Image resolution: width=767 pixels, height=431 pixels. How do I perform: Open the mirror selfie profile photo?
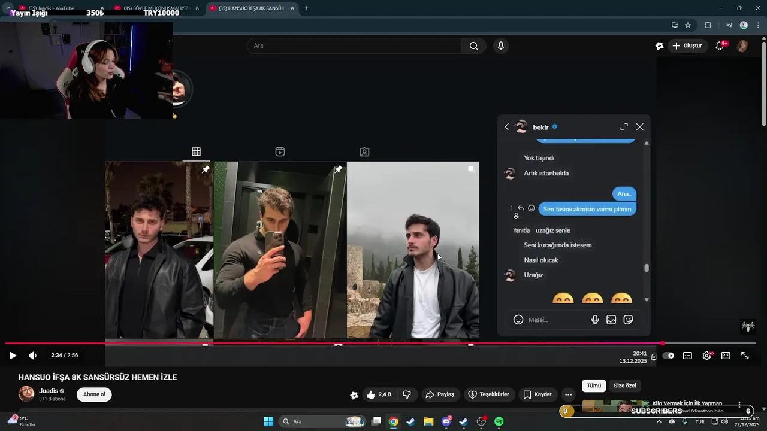click(280, 250)
